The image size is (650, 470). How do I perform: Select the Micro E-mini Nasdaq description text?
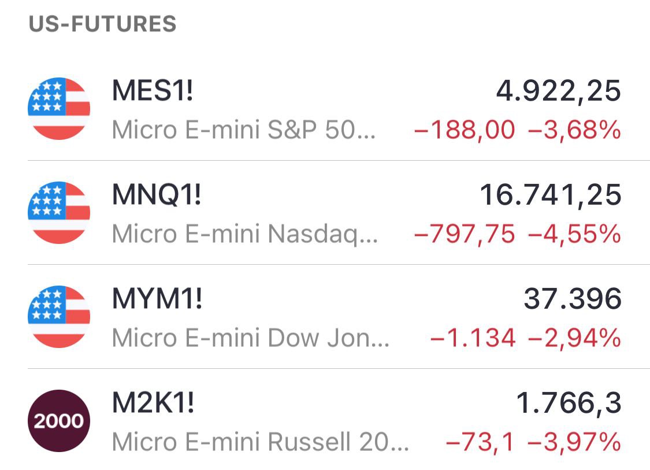click(x=245, y=235)
